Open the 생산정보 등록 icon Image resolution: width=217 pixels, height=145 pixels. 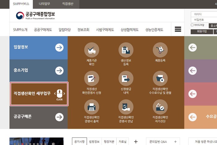[126, 50]
